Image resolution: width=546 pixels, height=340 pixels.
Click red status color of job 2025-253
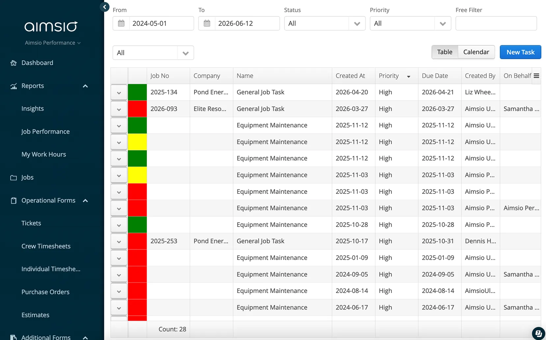137,241
